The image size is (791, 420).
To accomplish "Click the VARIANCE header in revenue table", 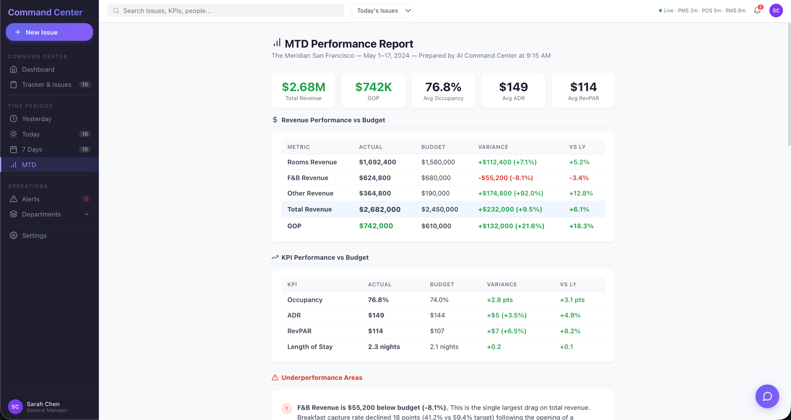I will (x=493, y=147).
